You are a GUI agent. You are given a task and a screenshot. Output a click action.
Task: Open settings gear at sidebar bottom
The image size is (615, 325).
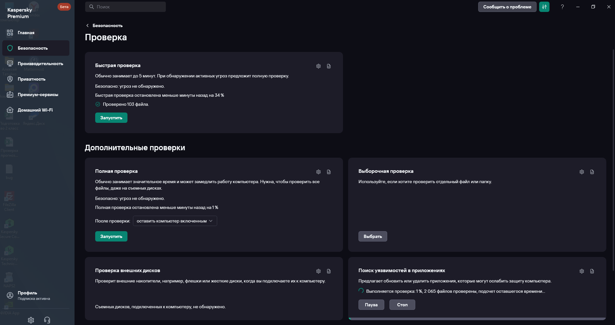pyautogui.click(x=31, y=320)
